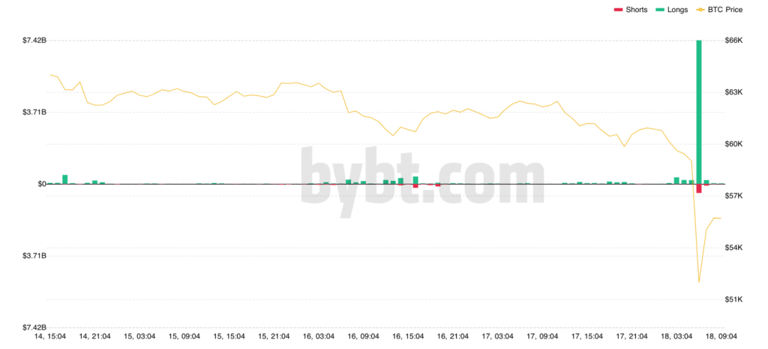Image resolution: width=768 pixels, height=349 pixels.
Task: Click the BTC price line's lowest dip point
Action: coord(699,282)
